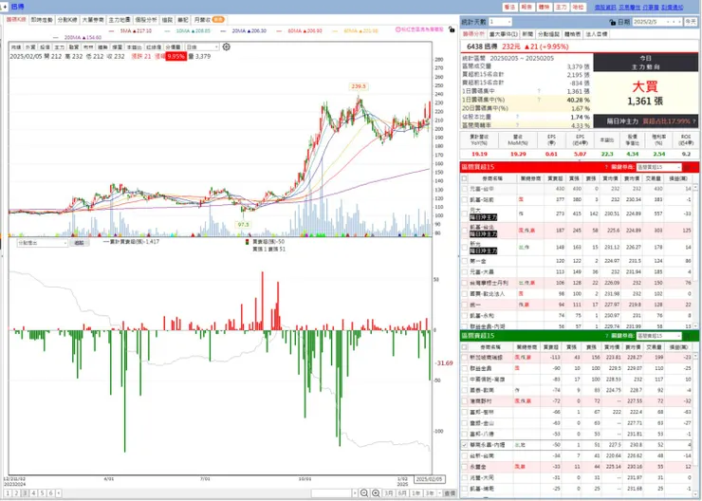Tick the checkbox for 統一 row
Image resolution: width=702 pixels, height=501 pixels.
(x=464, y=305)
